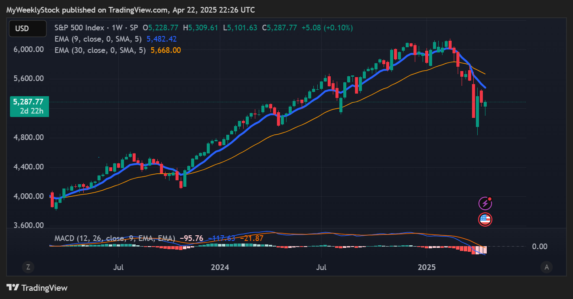Click the MACD 0.00 axis label
The width and height of the screenshot is (573, 299).
click(540, 247)
